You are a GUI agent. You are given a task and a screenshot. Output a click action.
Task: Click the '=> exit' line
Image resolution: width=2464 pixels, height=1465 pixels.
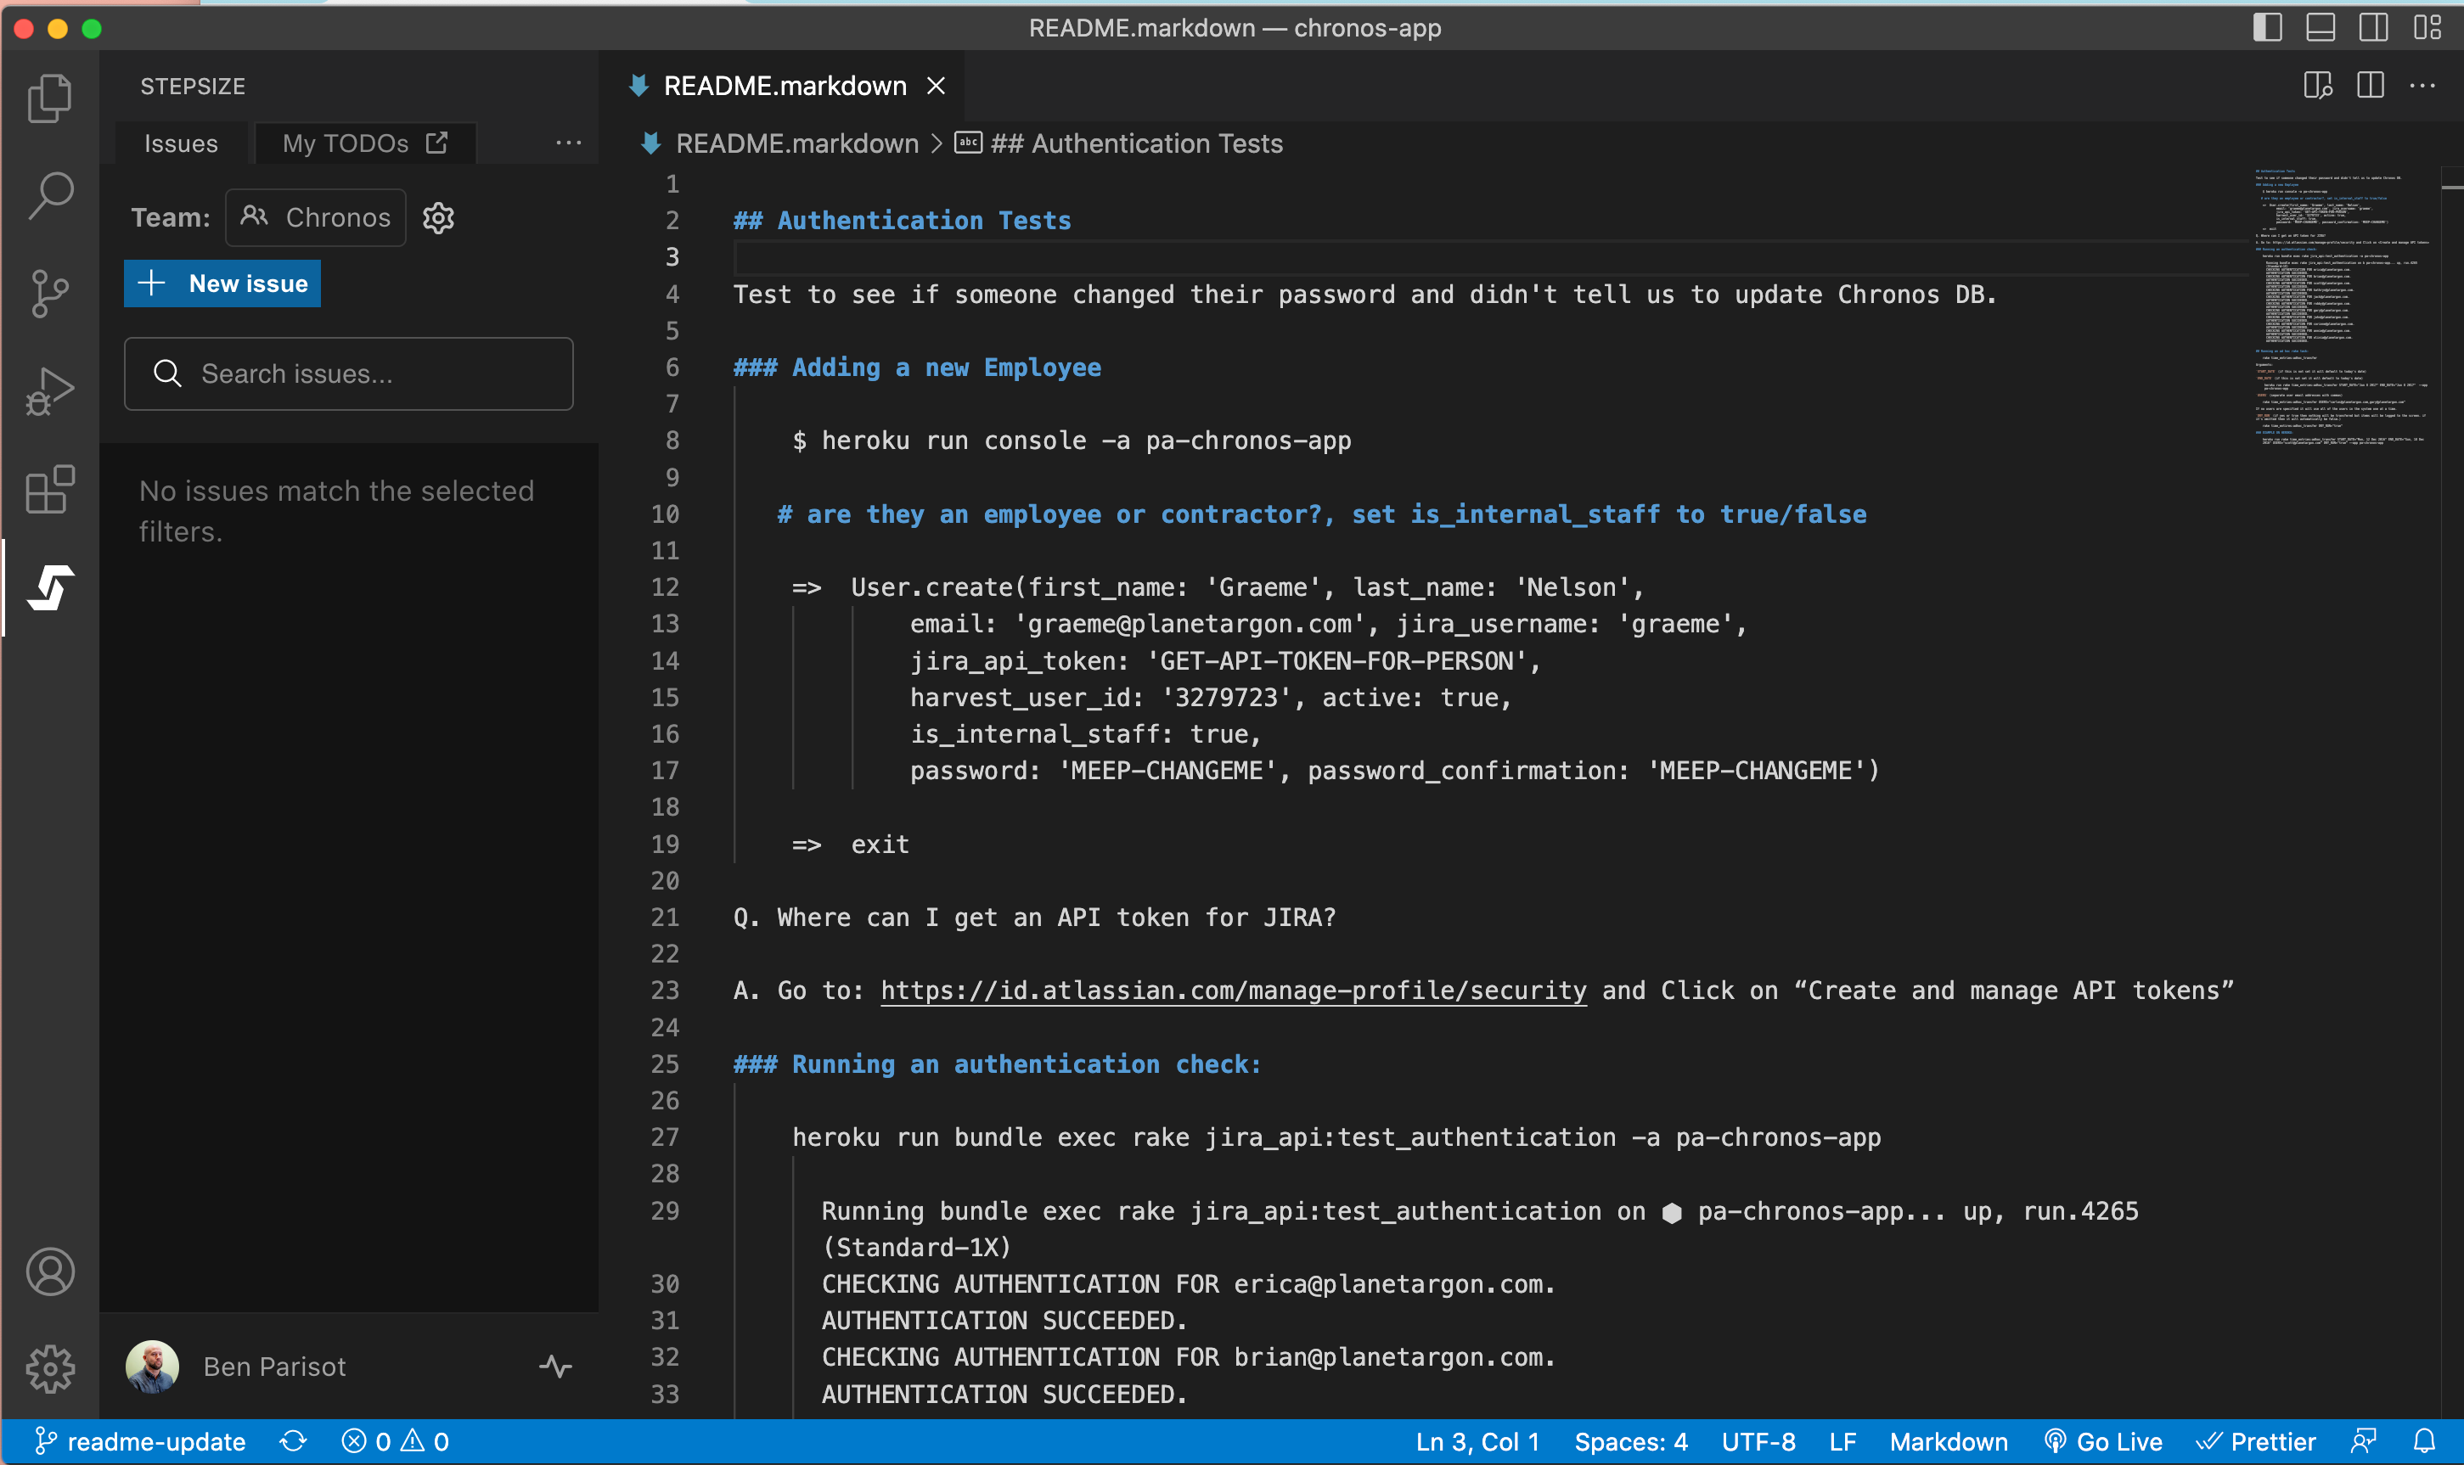coord(850,844)
